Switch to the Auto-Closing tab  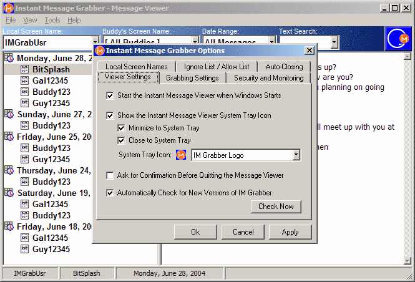click(x=284, y=67)
